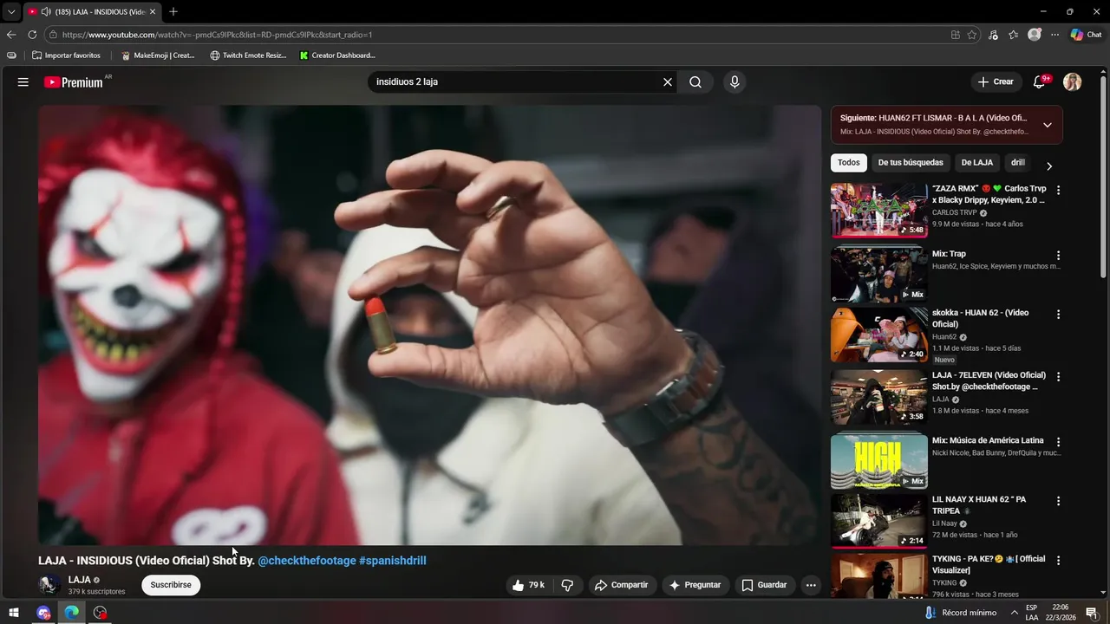Screen dimensions: 1110x624
Task: Show hidden system tray icons
Action: (1014, 613)
